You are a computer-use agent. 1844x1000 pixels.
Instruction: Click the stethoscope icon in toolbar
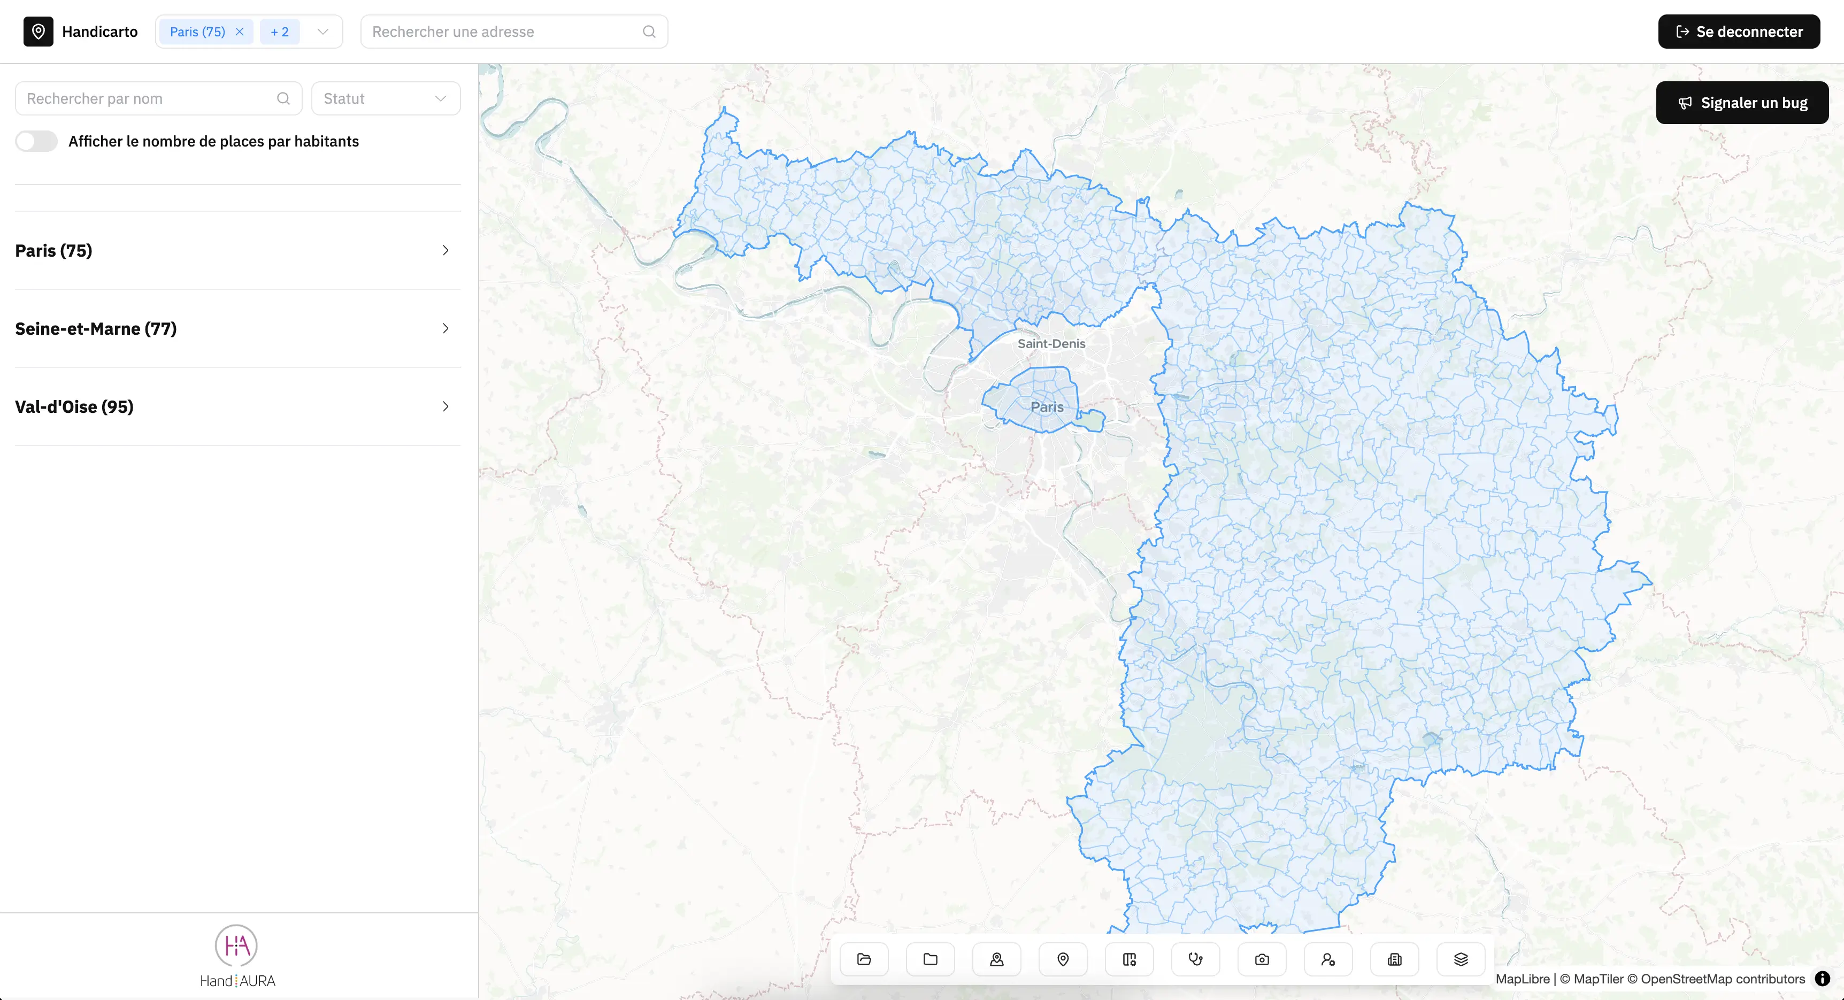tap(1195, 959)
